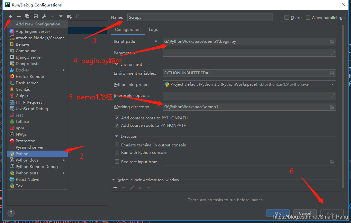Enable Emulate terminal in output console
This screenshot has width=351, height=223.
click(x=117, y=145)
